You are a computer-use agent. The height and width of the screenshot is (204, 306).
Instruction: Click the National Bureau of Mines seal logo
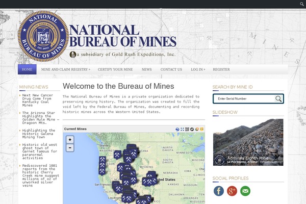[x=43, y=36]
